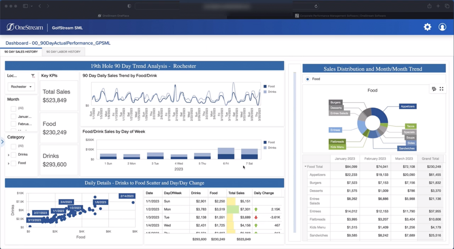
Task: Click the Tacos label on donut chart
Action: [x=411, y=126]
